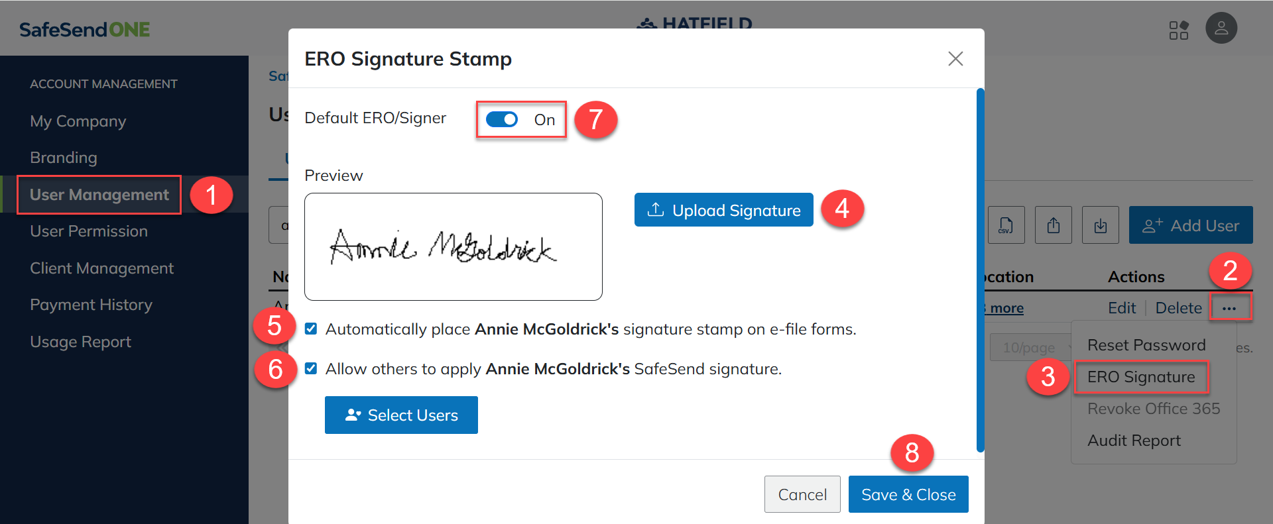Viewport: 1273px width, 524px height.
Task: Click the Upload Signature button
Action: click(x=723, y=210)
